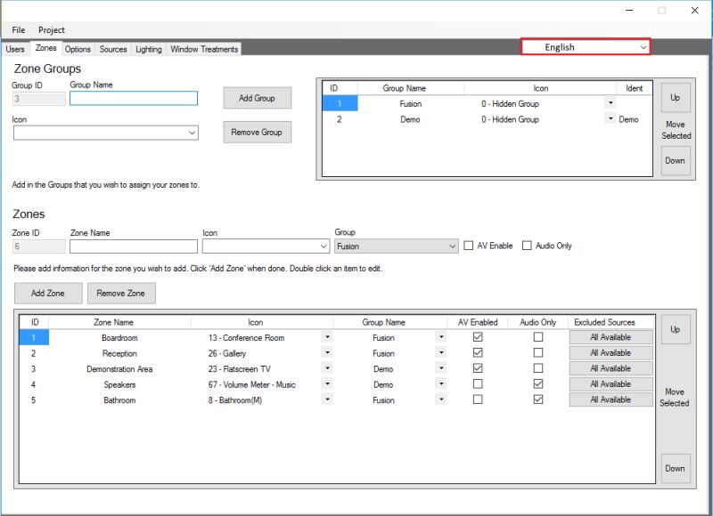The height and width of the screenshot is (516, 713).
Task: Open the Fusion group's icon dropdown in the table
Action: click(611, 104)
